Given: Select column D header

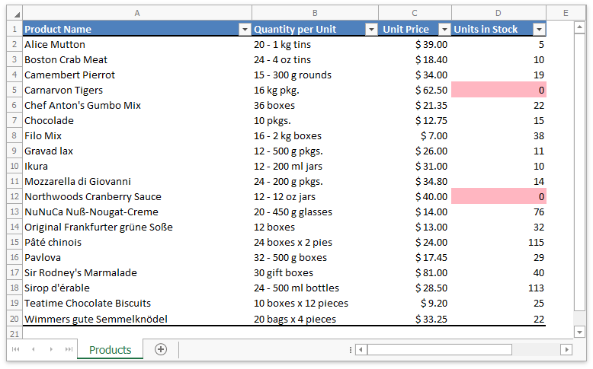Looking at the screenshot, I should click(498, 13).
